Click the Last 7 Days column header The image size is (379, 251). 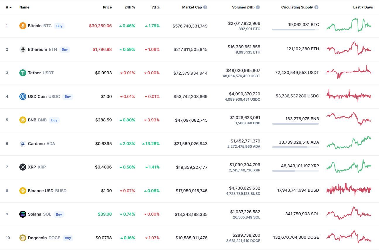click(363, 7)
